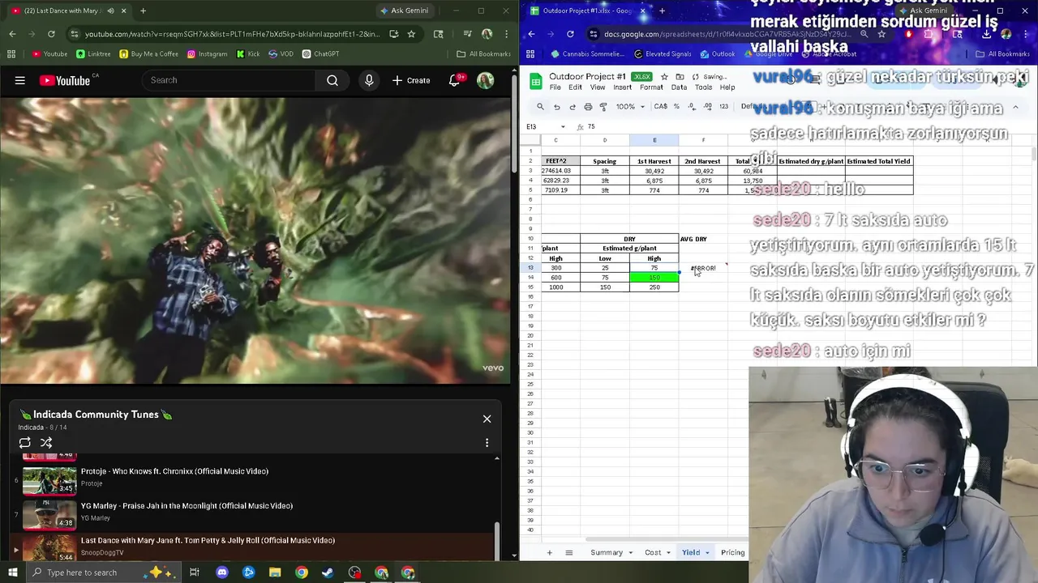Open the all sheets list icon
Screen dimensions: 1038x583
[x=568, y=552]
